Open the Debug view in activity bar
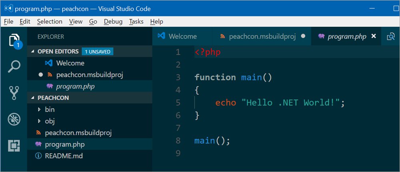The image size is (400, 172). (x=14, y=119)
